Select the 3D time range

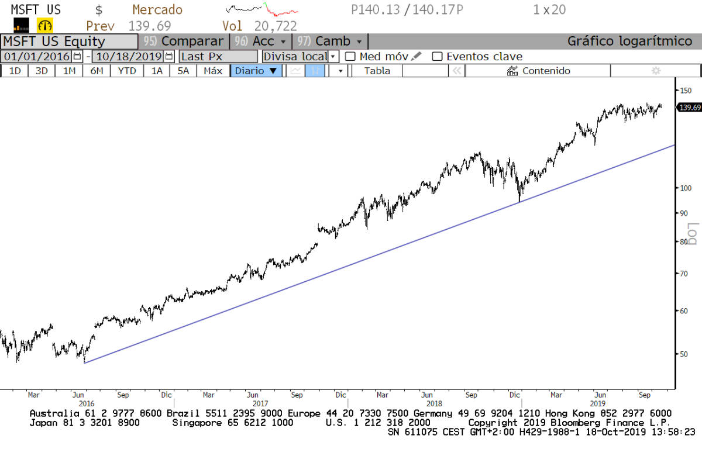42,71
